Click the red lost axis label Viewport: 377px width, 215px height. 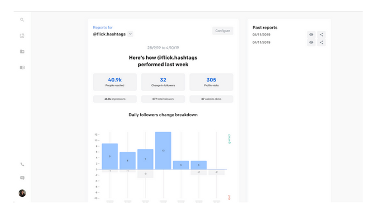click(229, 197)
